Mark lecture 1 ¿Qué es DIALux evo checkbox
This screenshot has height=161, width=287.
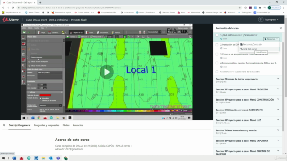217,35
